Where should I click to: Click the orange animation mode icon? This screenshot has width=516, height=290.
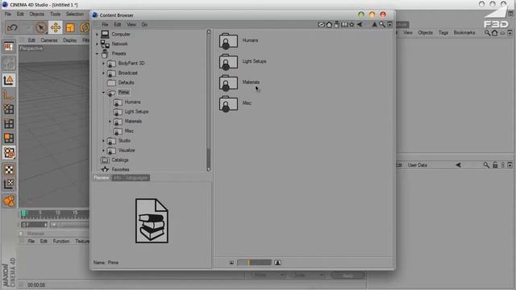[9, 201]
